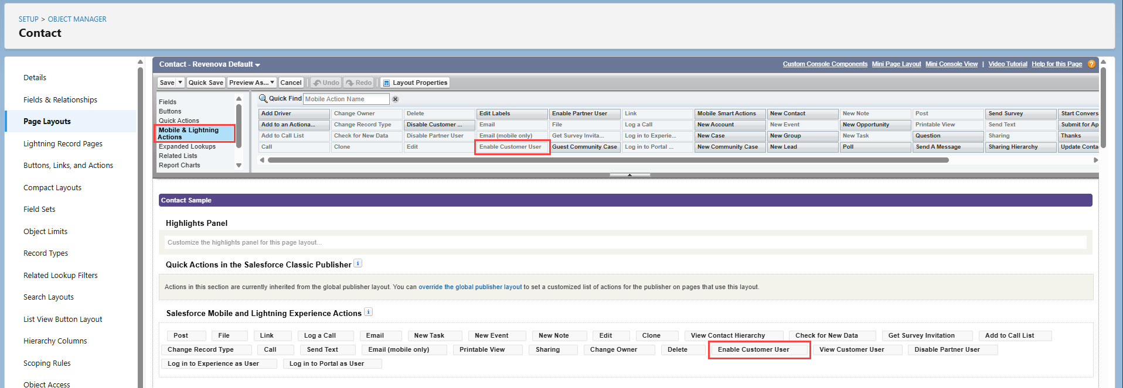Image resolution: width=1123 pixels, height=388 pixels.
Task: Go to the OBJECT MANAGER breadcrumb
Action: coord(77,19)
